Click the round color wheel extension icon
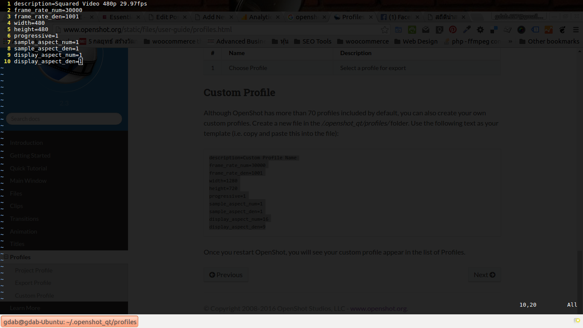This screenshot has width=583, height=328. [x=521, y=30]
